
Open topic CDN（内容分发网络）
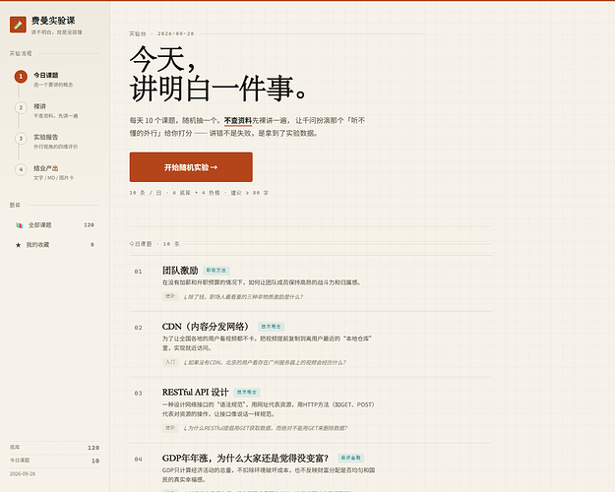(x=206, y=327)
